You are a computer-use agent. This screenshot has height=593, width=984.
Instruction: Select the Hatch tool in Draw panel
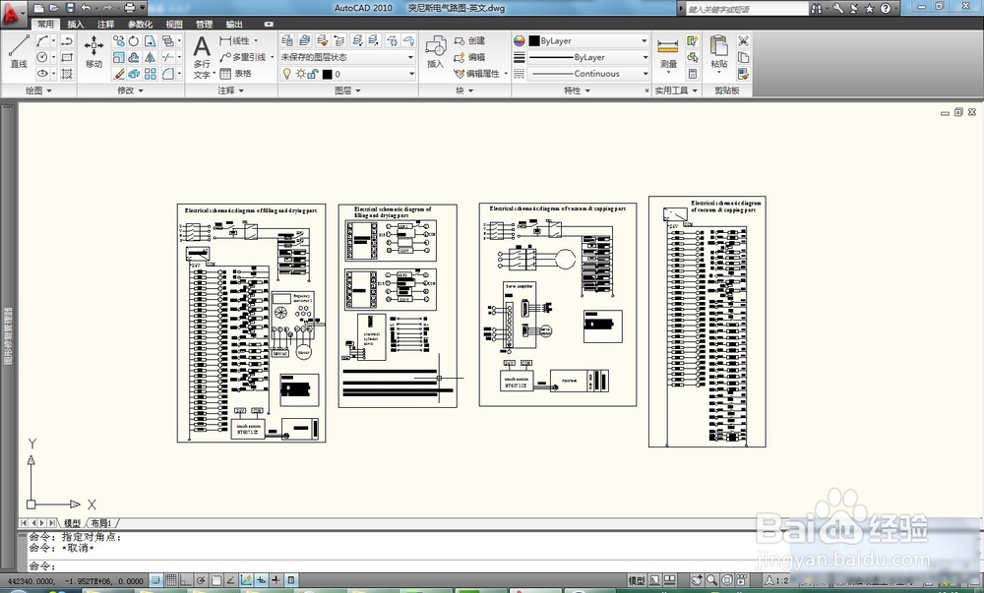coord(67,74)
